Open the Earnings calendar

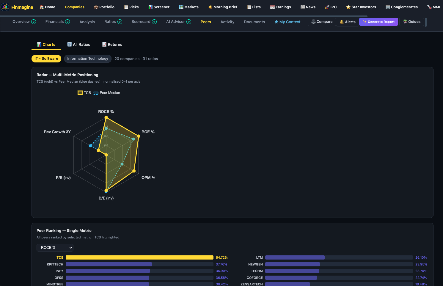coord(280,7)
